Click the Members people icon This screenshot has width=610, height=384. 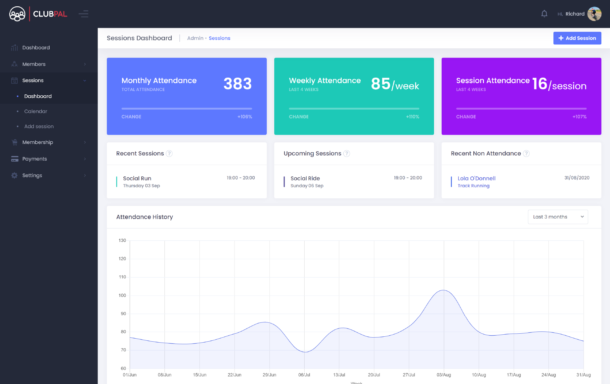(x=14, y=64)
